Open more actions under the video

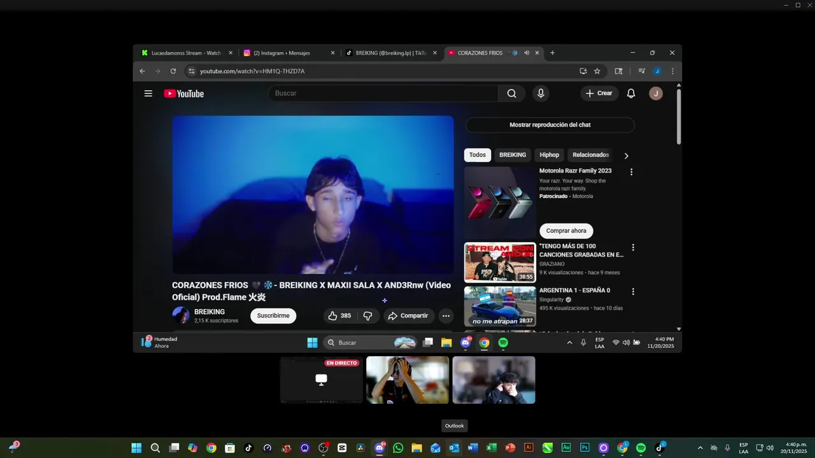[446, 316]
